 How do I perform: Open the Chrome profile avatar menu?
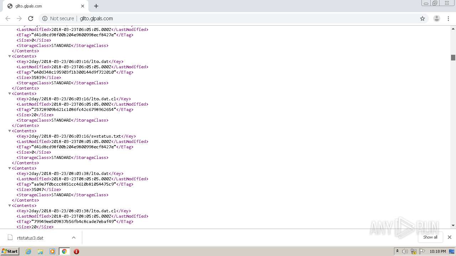click(437, 18)
